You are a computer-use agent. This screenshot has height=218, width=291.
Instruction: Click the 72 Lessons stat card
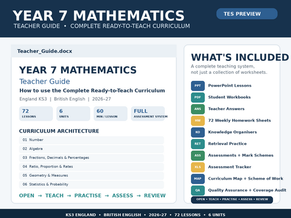pos(36,113)
